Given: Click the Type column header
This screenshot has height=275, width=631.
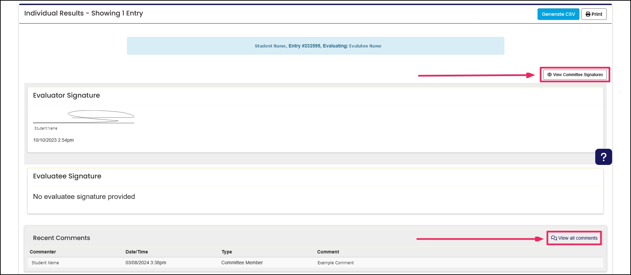Looking at the screenshot, I should click(x=227, y=252).
